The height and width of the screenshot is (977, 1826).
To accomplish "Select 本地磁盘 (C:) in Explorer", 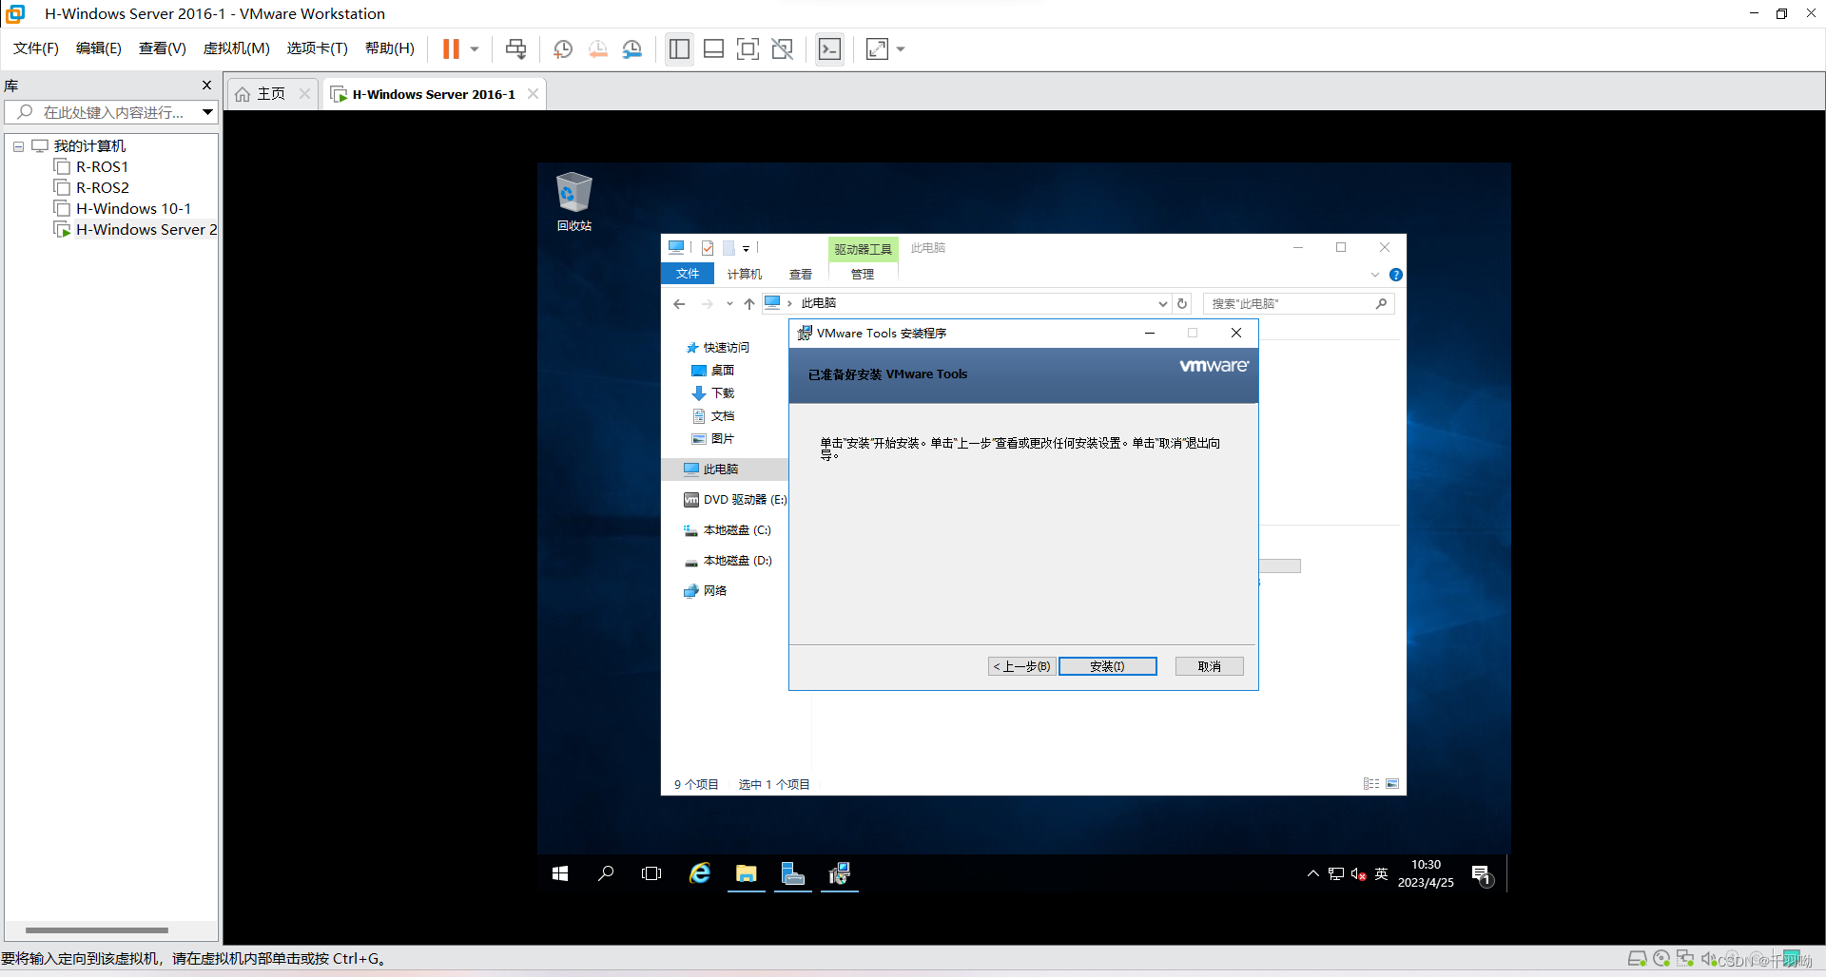I will tap(728, 530).
